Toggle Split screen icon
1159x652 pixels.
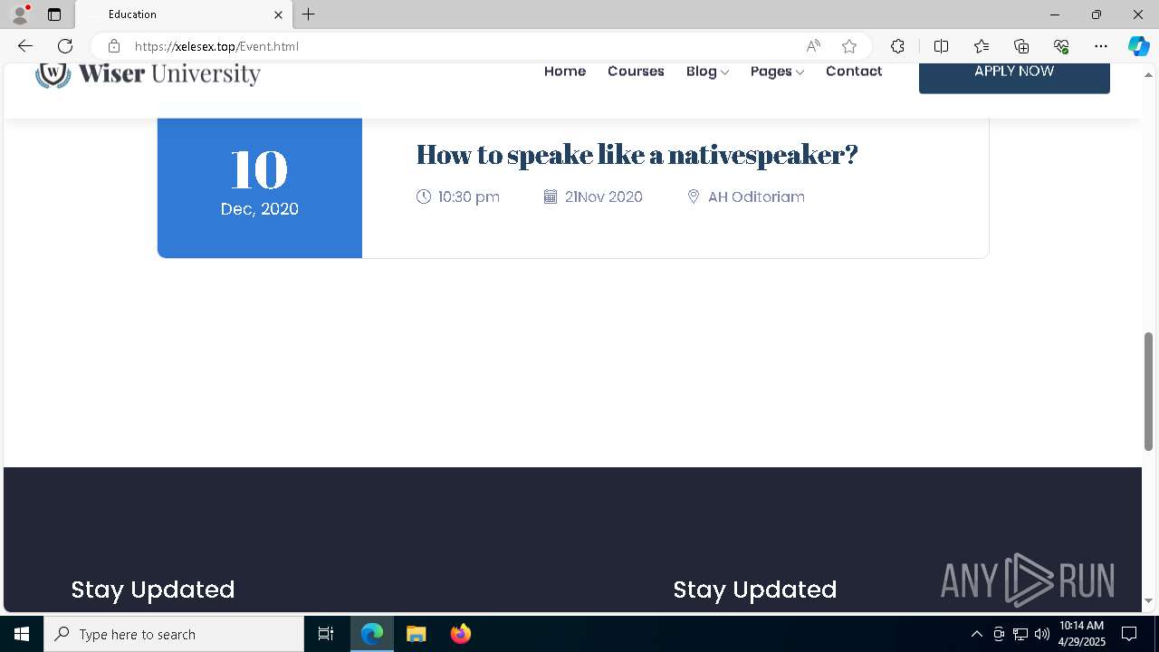coord(941,46)
